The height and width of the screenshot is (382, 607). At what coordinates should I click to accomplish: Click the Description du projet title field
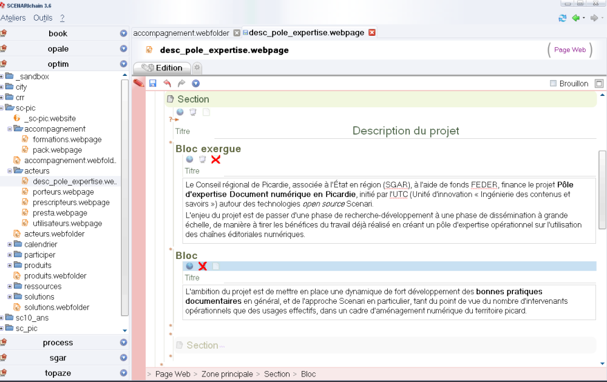point(405,131)
